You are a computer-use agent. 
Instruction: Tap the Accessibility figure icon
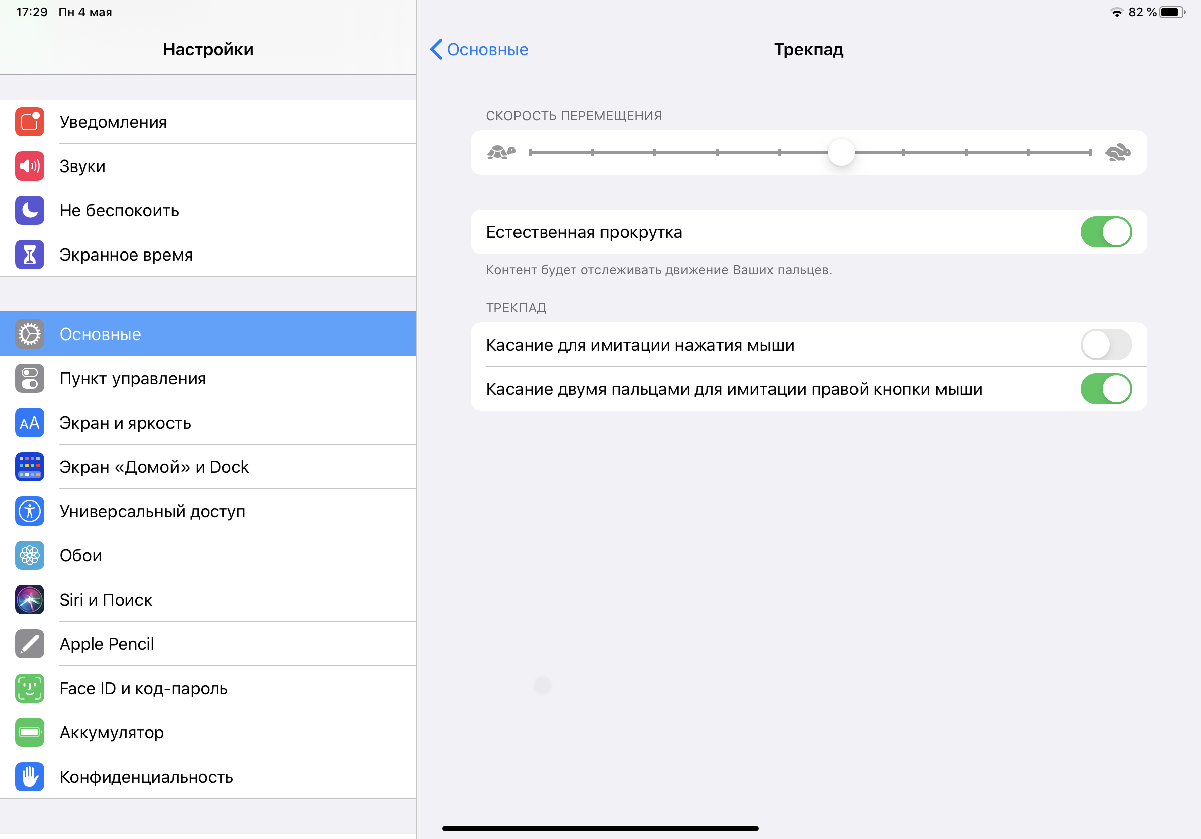pos(29,511)
